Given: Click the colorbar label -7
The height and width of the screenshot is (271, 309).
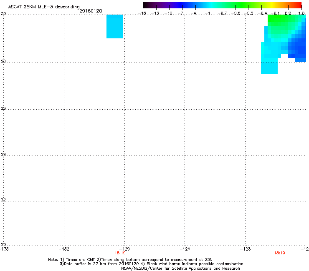Looking at the screenshot, I should (180, 13).
